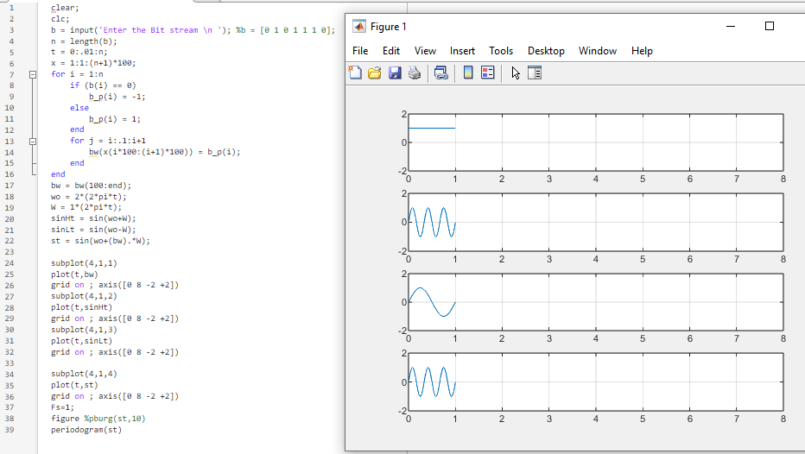Open the Property Inspector icon

(534, 73)
